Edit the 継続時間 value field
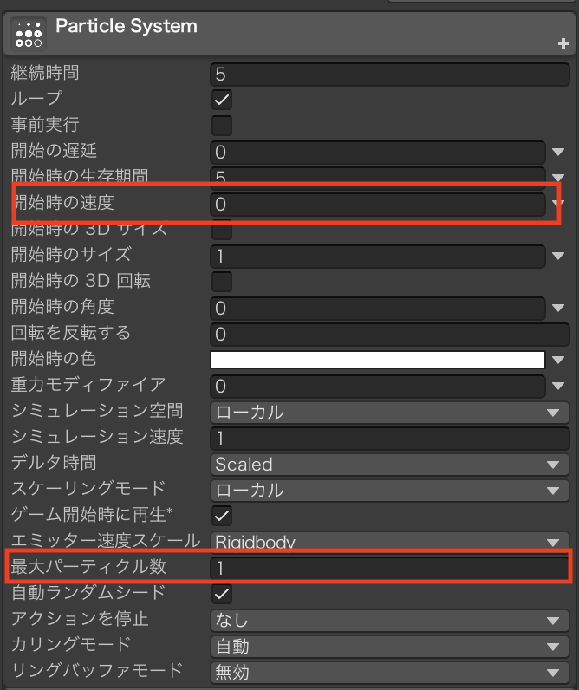 [x=390, y=74]
